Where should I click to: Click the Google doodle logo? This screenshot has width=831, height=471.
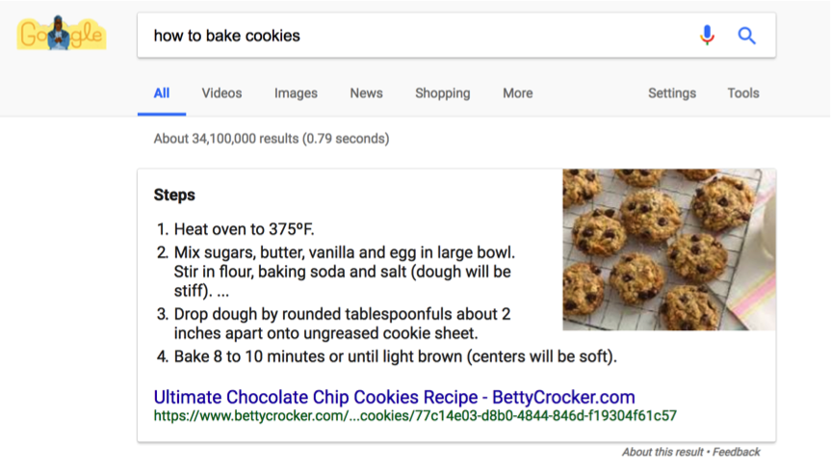coord(62,33)
